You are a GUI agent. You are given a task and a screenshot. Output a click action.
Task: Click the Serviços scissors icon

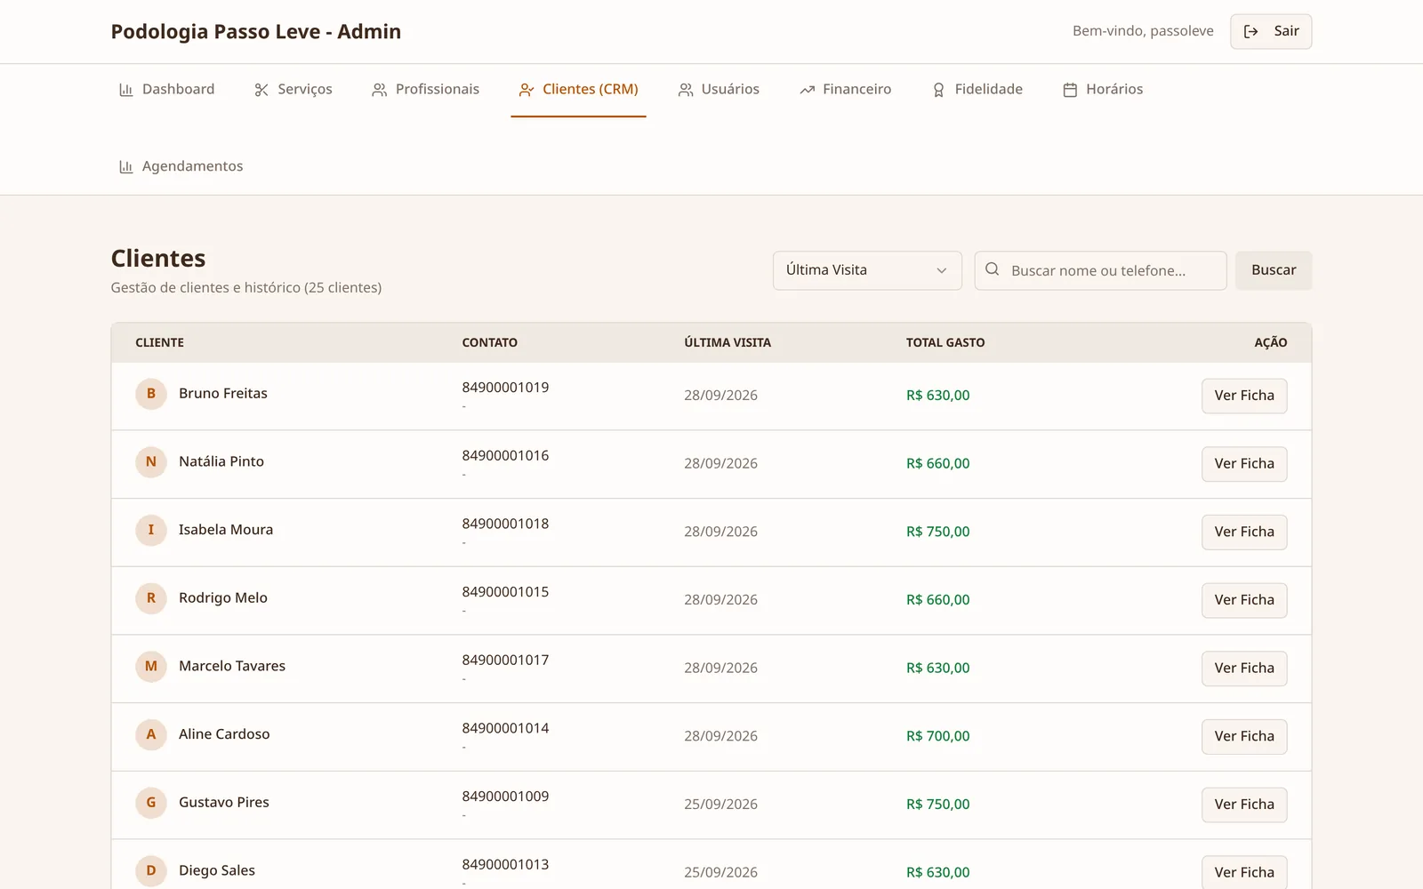tap(261, 90)
